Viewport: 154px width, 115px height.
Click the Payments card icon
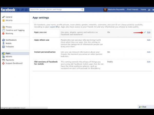pyautogui.click(x=3, y=60)
